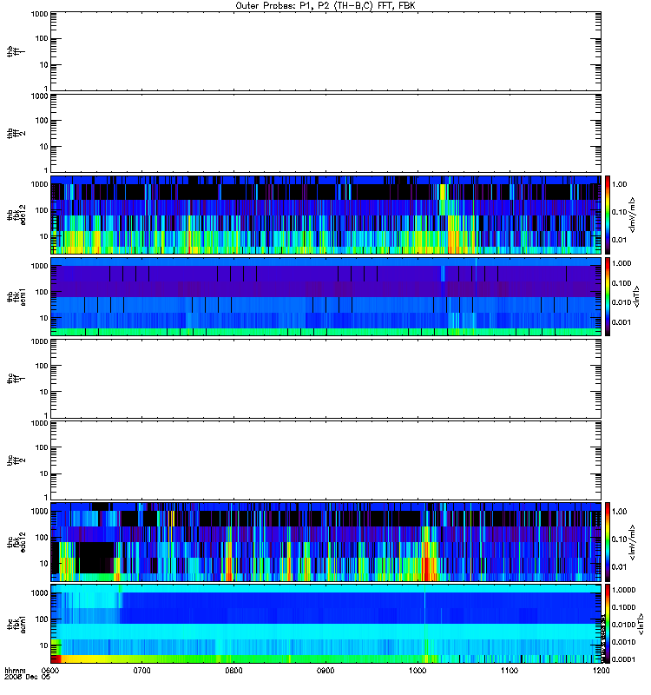Click the thc fbk scm1 spectrogram

[326, 624]
